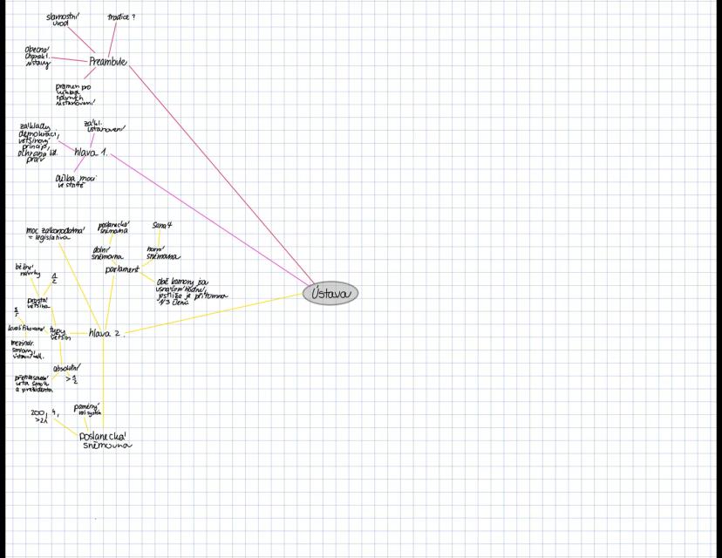Select the tradice ? note
The width and height of the screenshot is (722, 558).
tap(121, 17)
